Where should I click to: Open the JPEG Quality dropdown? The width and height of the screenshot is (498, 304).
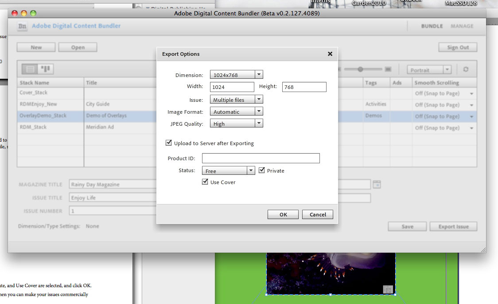(236, 123)
